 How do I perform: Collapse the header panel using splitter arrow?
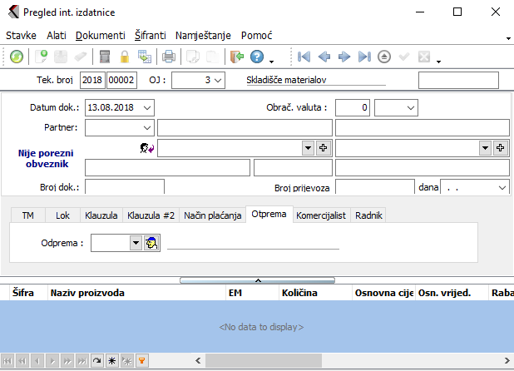point(257,281)
